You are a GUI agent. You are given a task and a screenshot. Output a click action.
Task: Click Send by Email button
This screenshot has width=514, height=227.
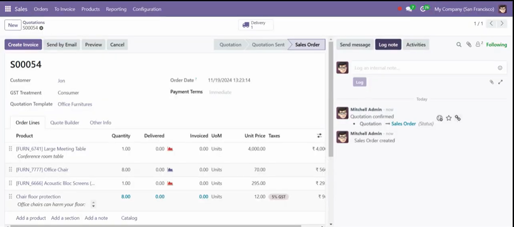[x=61, y=45]
